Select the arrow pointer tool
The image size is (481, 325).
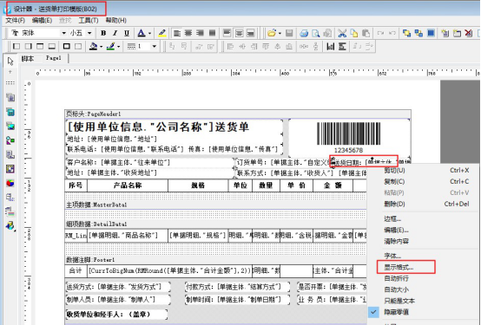10,62
